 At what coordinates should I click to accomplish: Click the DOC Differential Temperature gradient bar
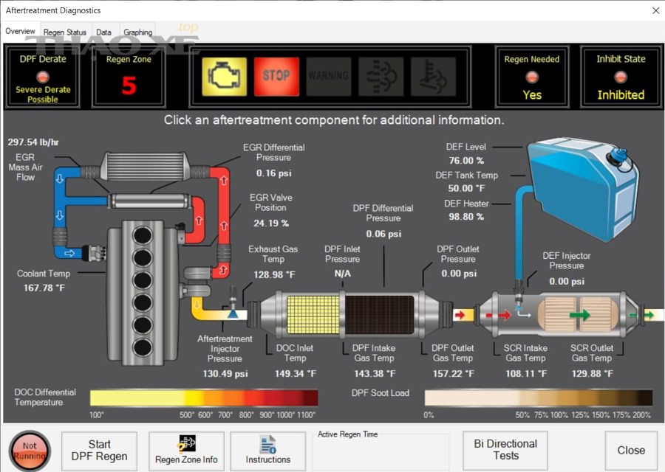204,398
